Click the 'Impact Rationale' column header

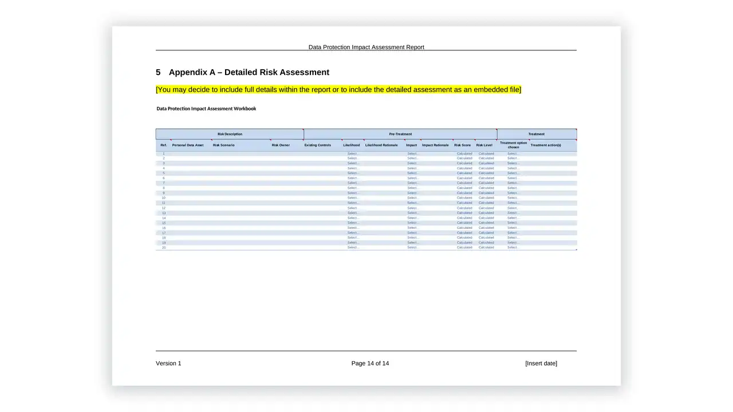435,145
